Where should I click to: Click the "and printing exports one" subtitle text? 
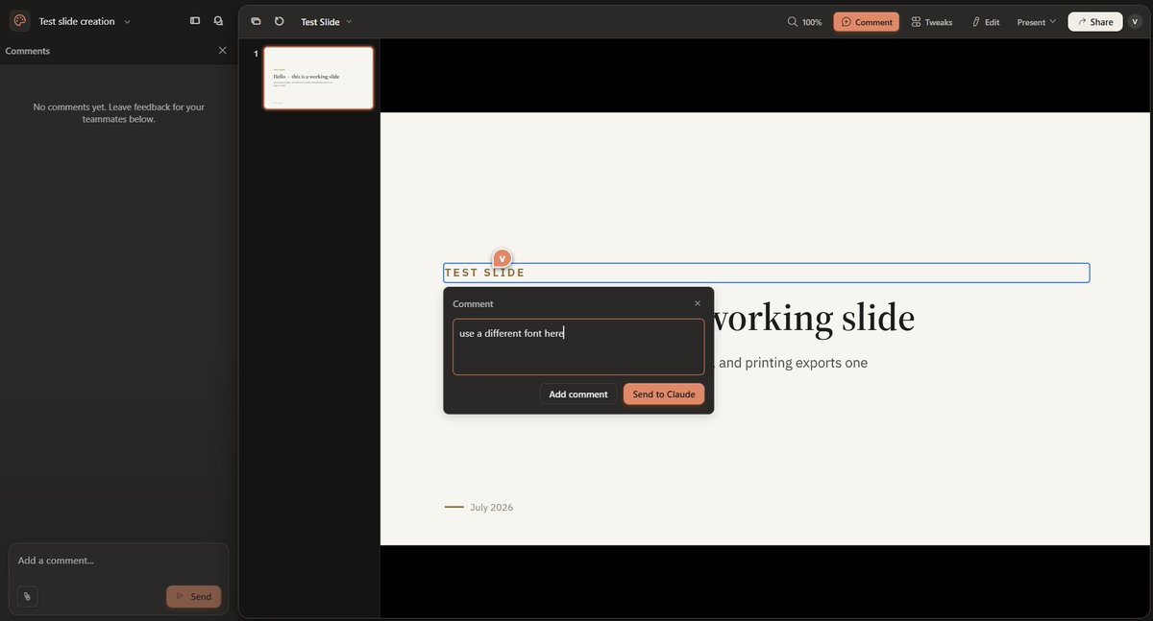pos(793,363)
